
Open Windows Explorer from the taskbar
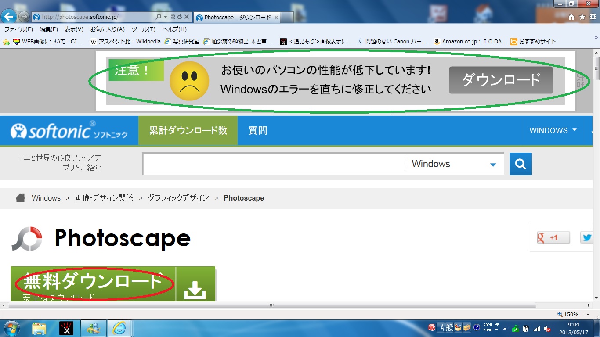pos(39,328)
